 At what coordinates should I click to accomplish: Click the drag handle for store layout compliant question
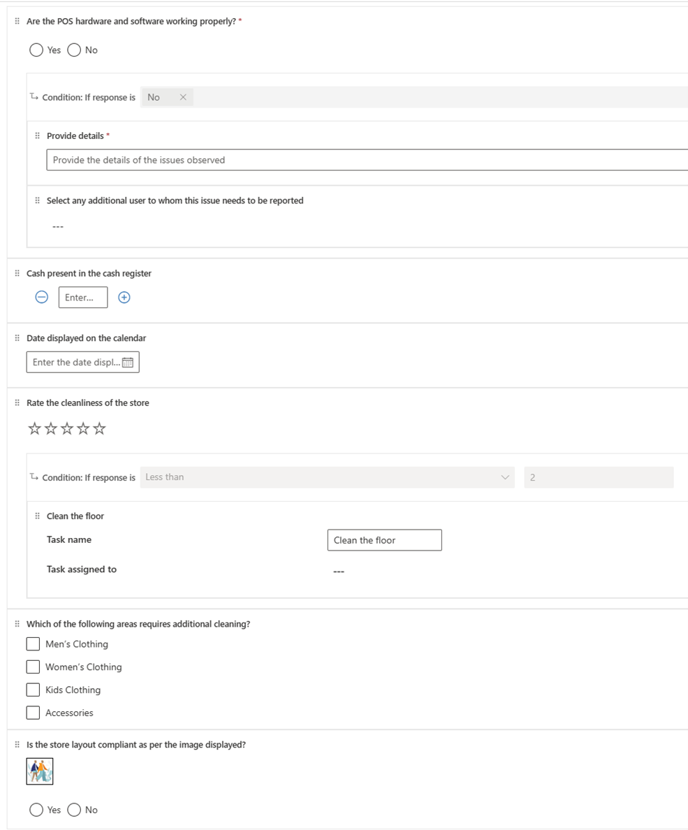pos(17,744)
